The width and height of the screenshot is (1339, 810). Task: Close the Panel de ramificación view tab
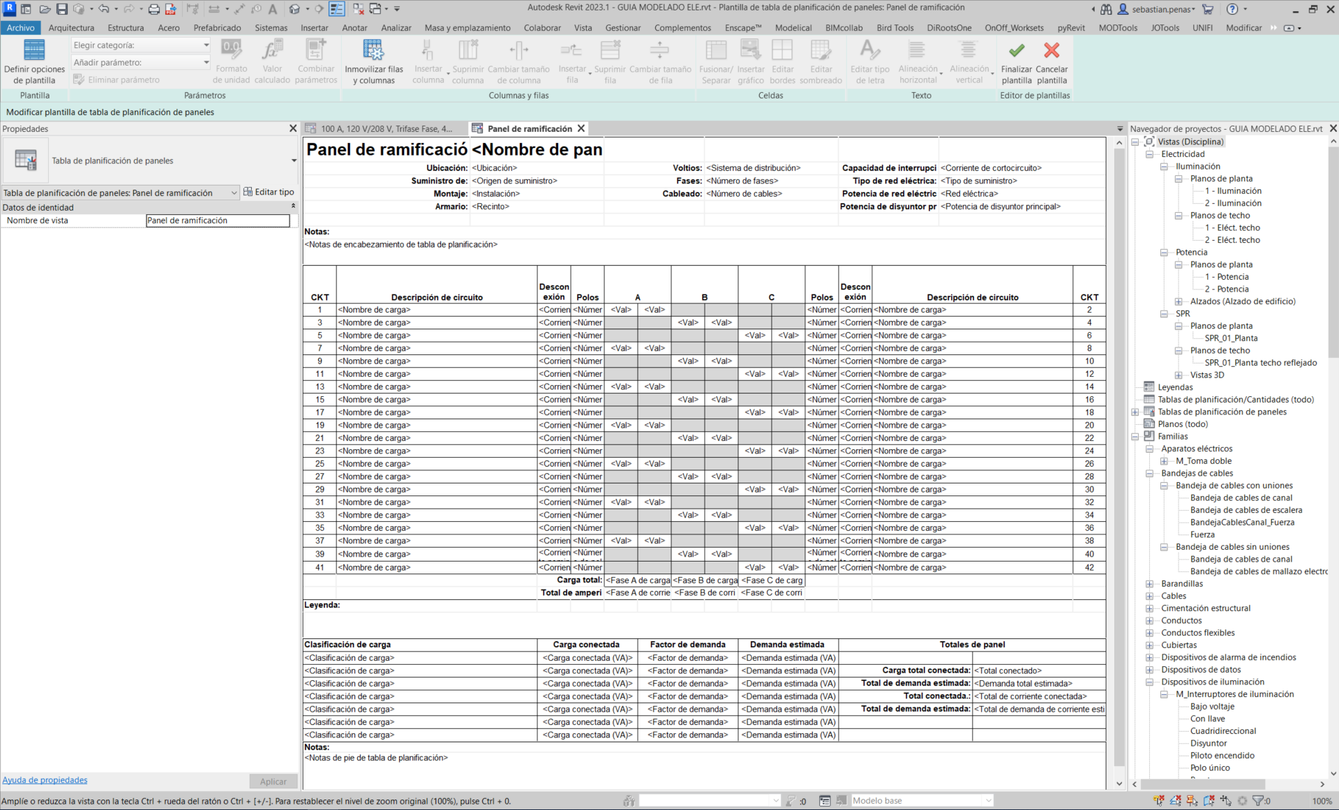(x=581, y=128)
